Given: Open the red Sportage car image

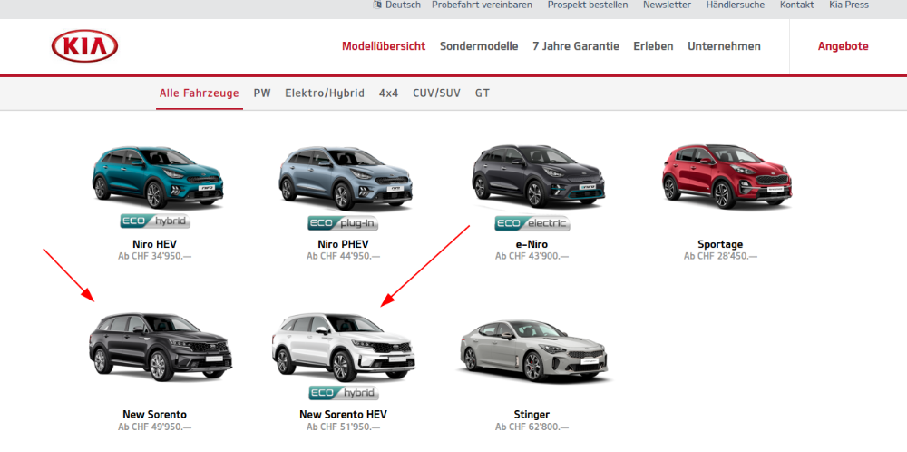Looking at the screenshot, I should [x=727, y=176].
